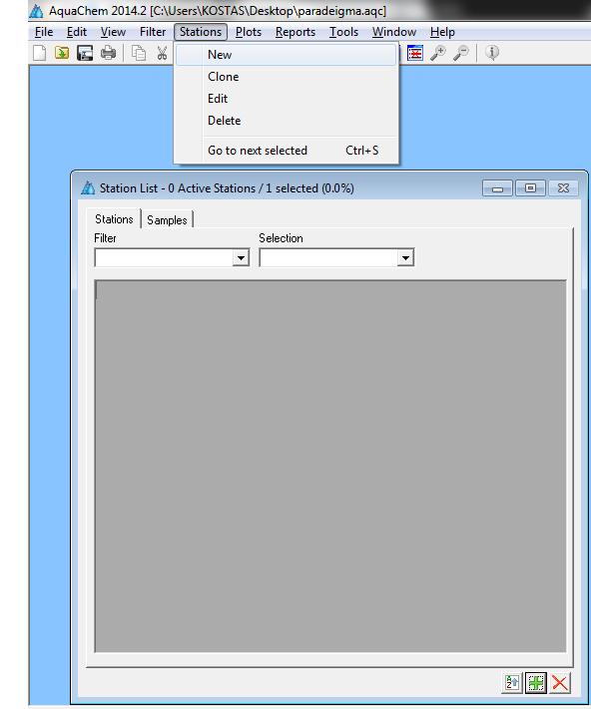Click the A-Z sort button in Station List
Screen dimensions: 591x709
pyautogui.click(x=512, y=682)
